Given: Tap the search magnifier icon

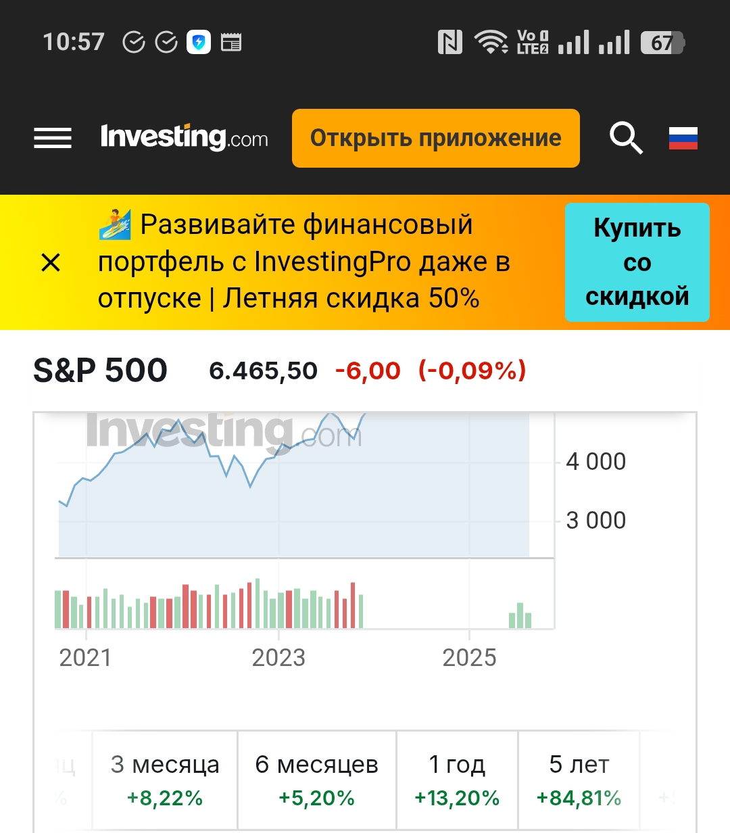Looking at the screenshot, I should click(x=626, y=138).
